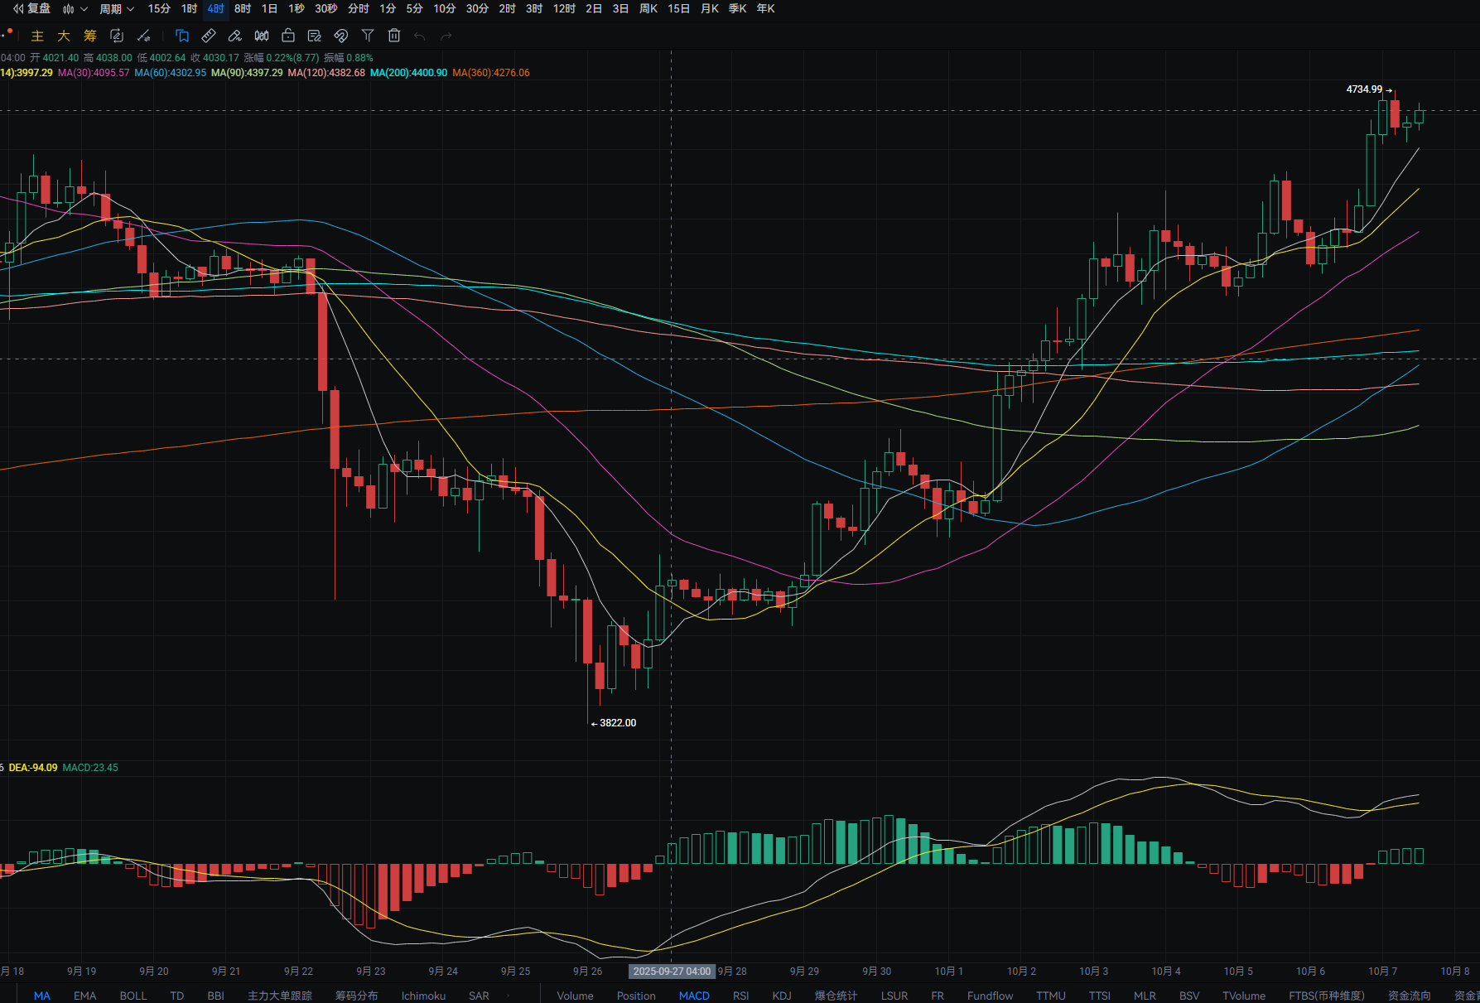Select the ruler measurement tool
This screenshot has width=1480, height=1003.
pyautogui.click(x=209, y=36)
